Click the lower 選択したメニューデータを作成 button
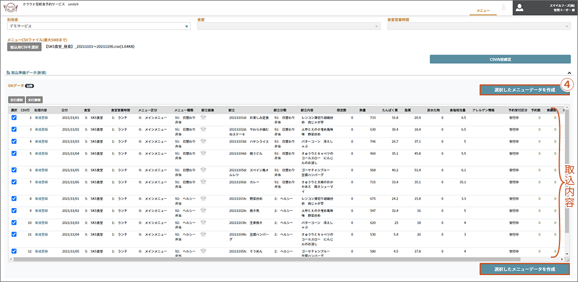Image resolution: width=578 pixels, height=282 pixels. point(525,269)
